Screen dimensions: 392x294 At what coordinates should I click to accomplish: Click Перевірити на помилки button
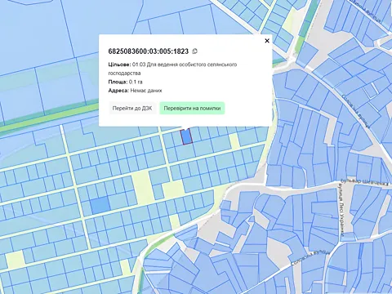[192, 109]
